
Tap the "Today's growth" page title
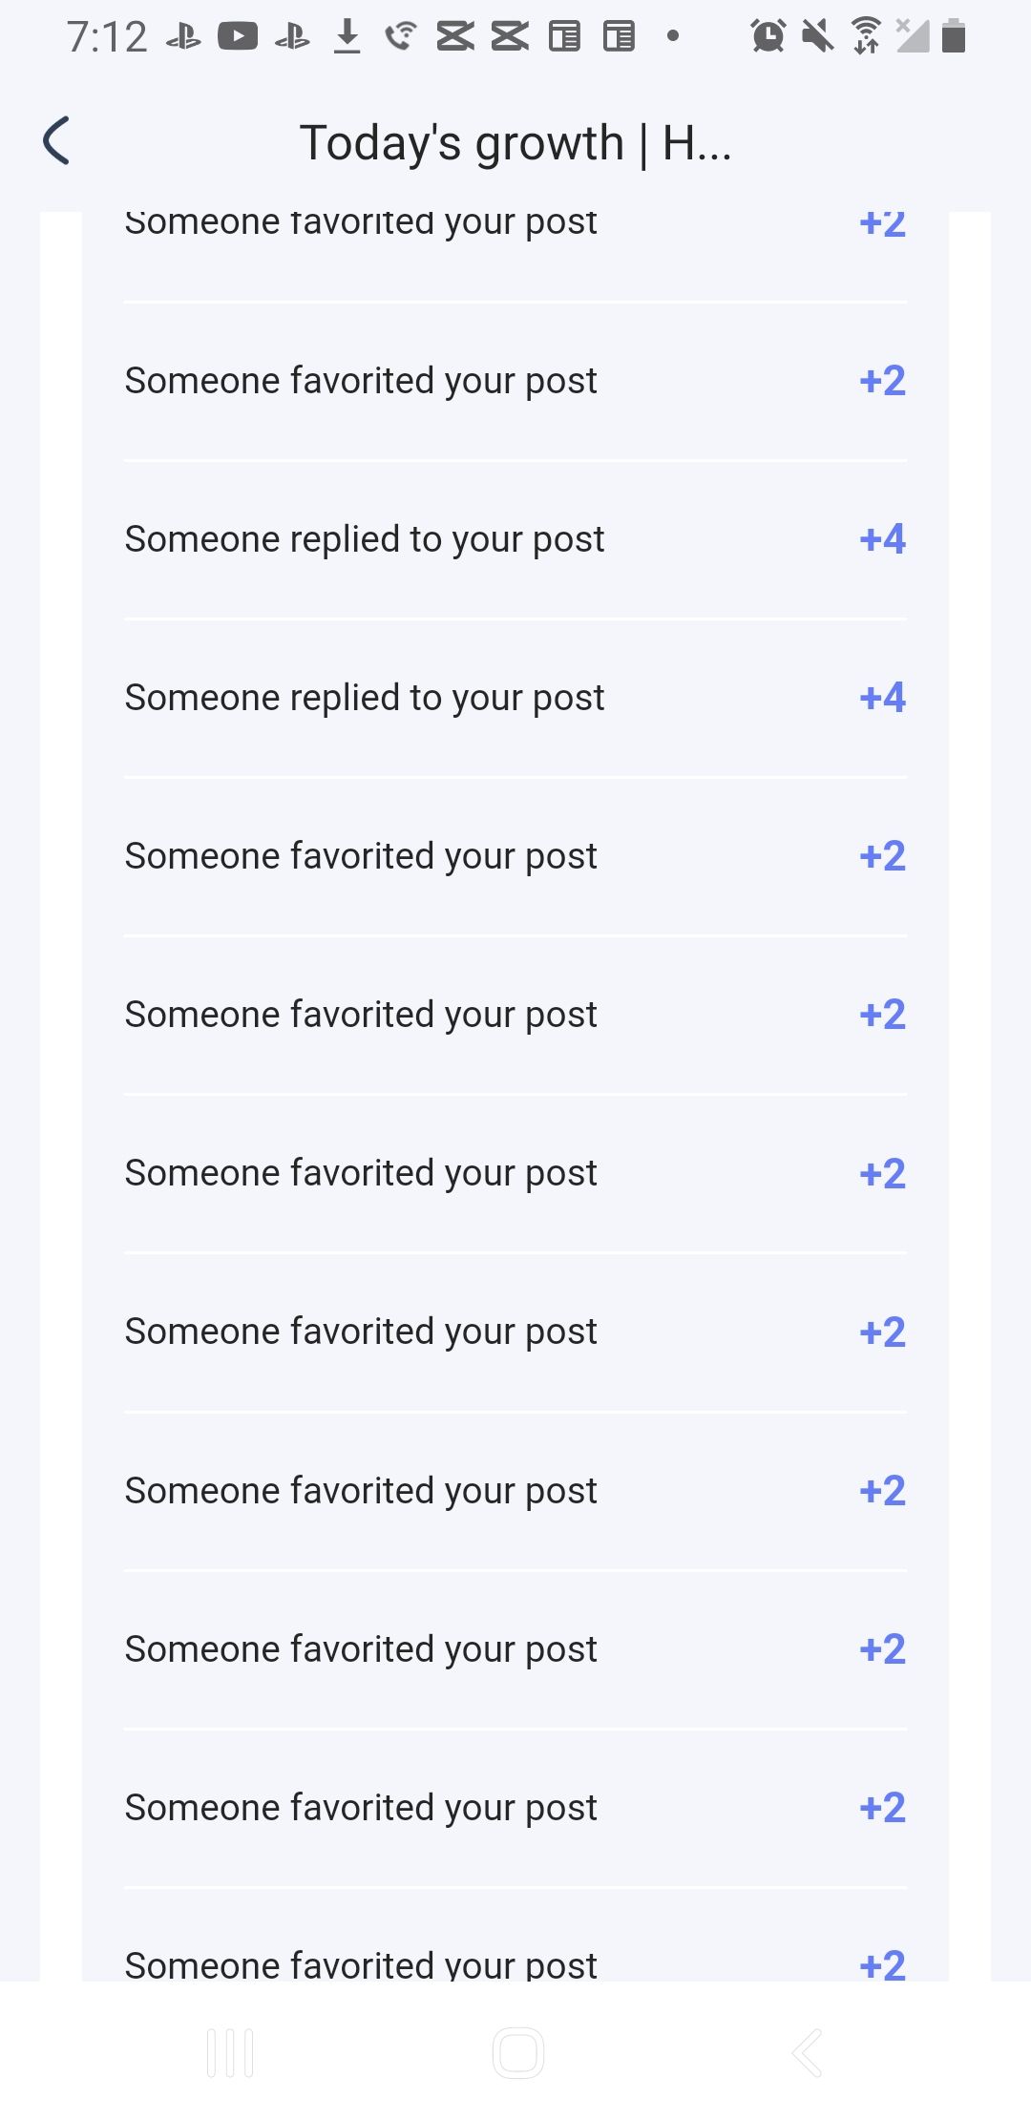[x=515, y=143]
